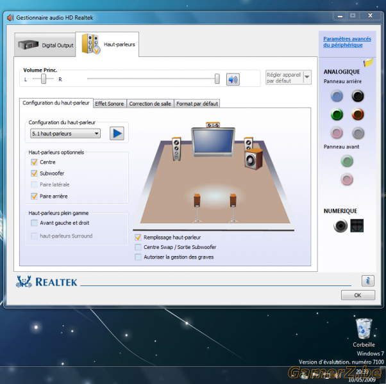Click the OK button
The image size is (386, 384).
358,295
